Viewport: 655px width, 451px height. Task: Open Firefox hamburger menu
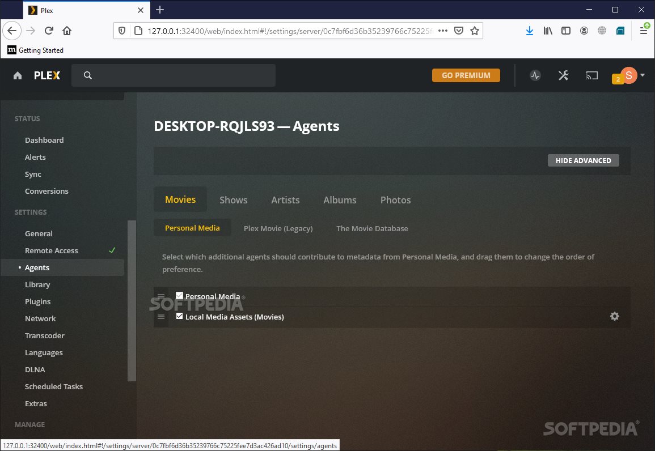click(644, 31)
